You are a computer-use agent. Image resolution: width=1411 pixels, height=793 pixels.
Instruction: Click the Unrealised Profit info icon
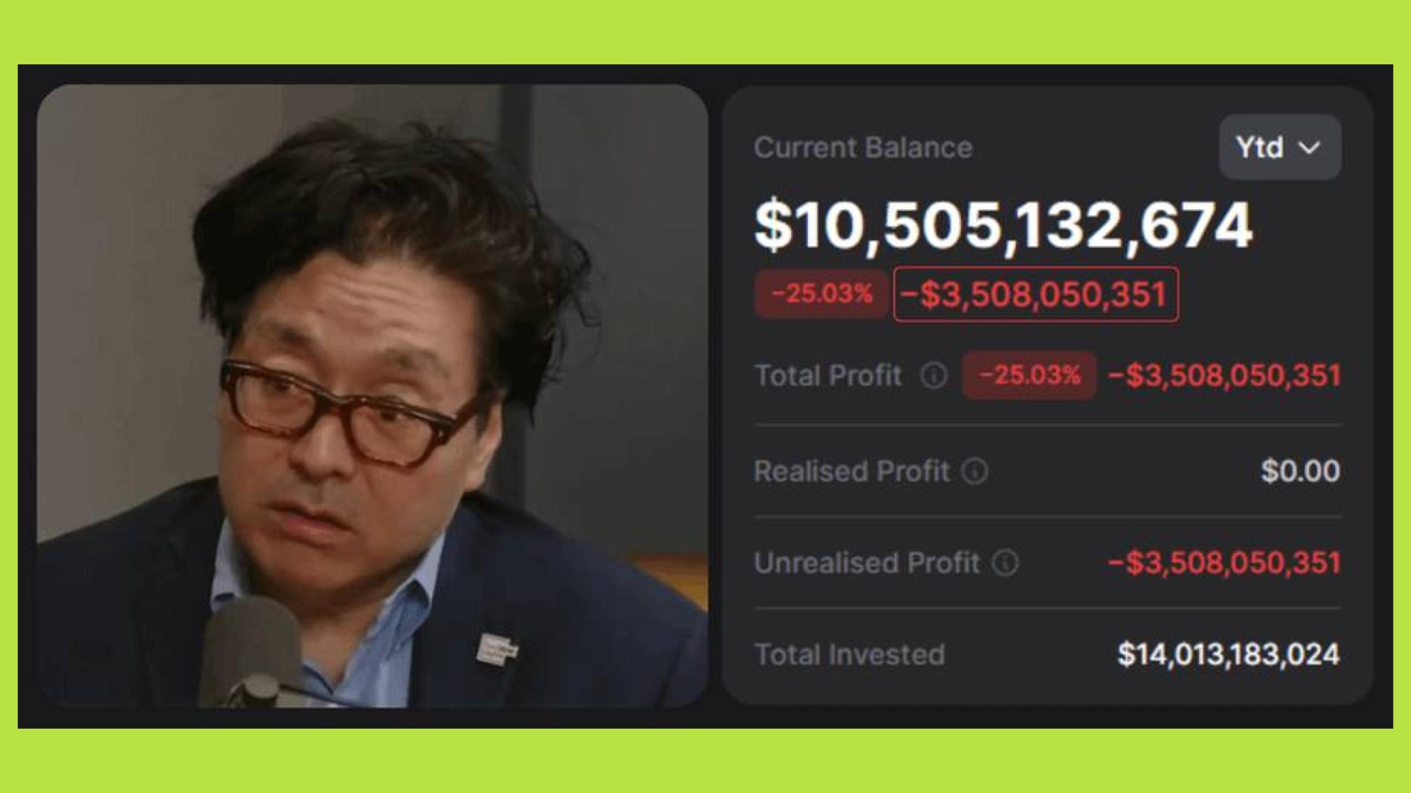1006,563
